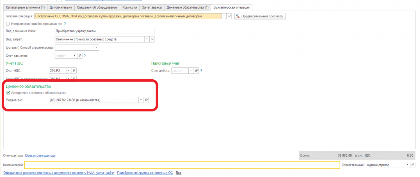Open Счет расчетов reference icon

[80, 56]
